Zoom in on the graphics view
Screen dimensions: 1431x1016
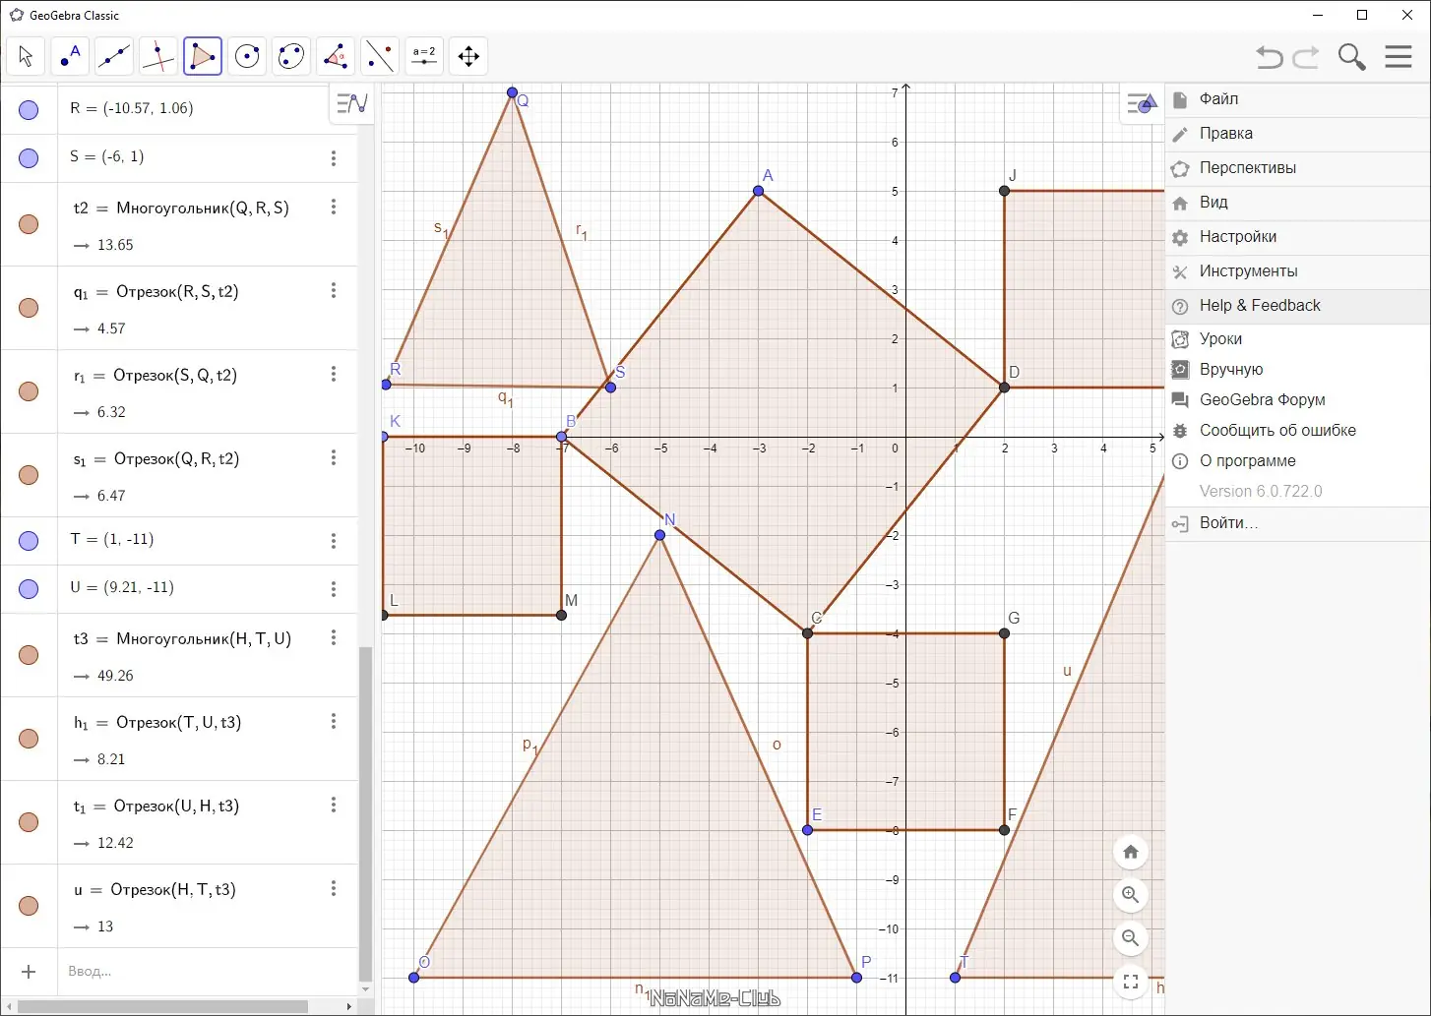(1131, 895)
